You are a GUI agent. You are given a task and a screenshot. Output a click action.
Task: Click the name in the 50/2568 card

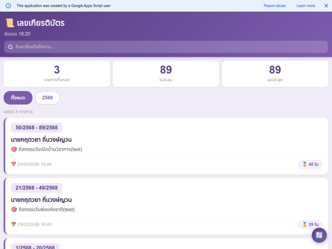(41, 140)
